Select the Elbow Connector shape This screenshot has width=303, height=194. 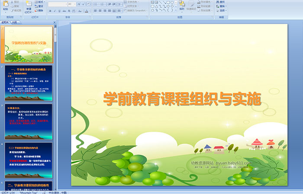click(x=161, y=6)
